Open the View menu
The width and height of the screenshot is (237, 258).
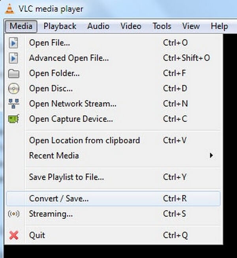[191, 26]
